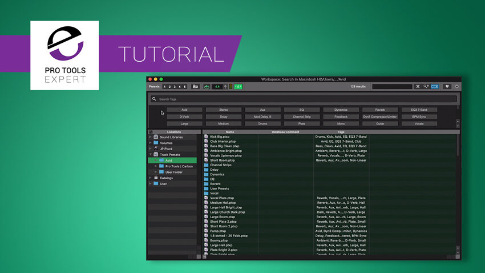Choose the Guitar tag

[x=380, y=123]
